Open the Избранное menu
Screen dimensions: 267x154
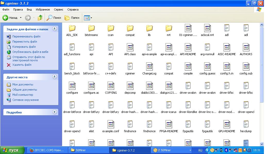point(43,9)
